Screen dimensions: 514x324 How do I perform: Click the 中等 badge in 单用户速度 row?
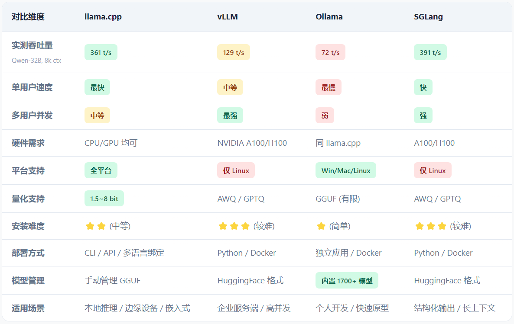coord(230,87)
